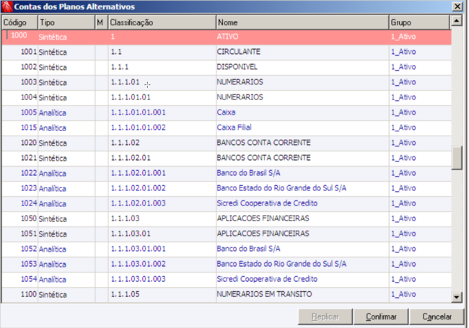469x328 pixels.
Task: Click classification 1.1.1.01.01
Action: coord(131,97)
